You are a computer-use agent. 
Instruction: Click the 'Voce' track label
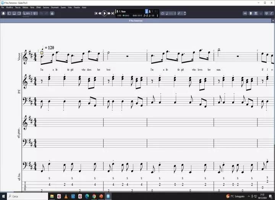click(19, 57)
